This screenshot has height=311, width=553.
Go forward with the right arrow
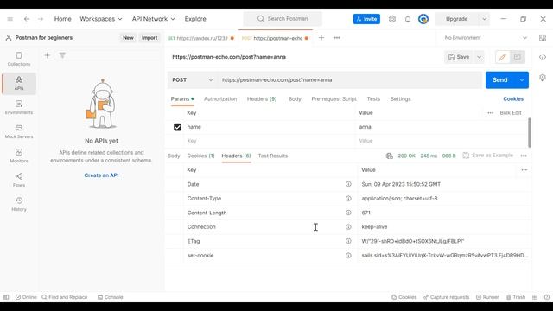[41, 19]
